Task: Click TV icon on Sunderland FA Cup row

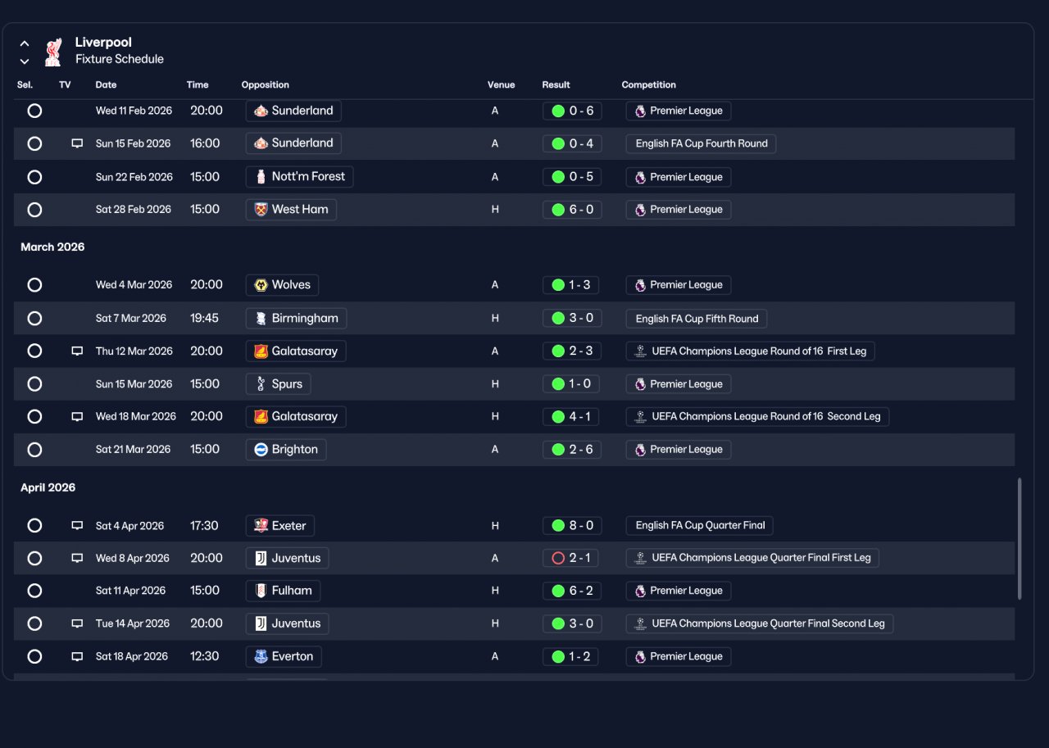Action: tap(77, 143)
